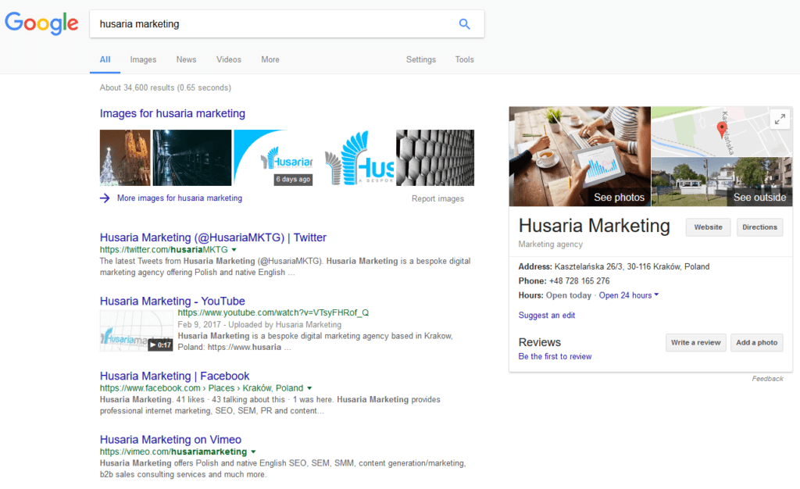The height and width of the screenshot is (489, 800).
Task: Select the All results tab
Action: [105, 59]
